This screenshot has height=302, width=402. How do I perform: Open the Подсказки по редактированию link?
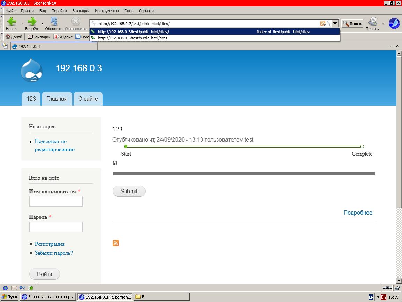[54, 145]
